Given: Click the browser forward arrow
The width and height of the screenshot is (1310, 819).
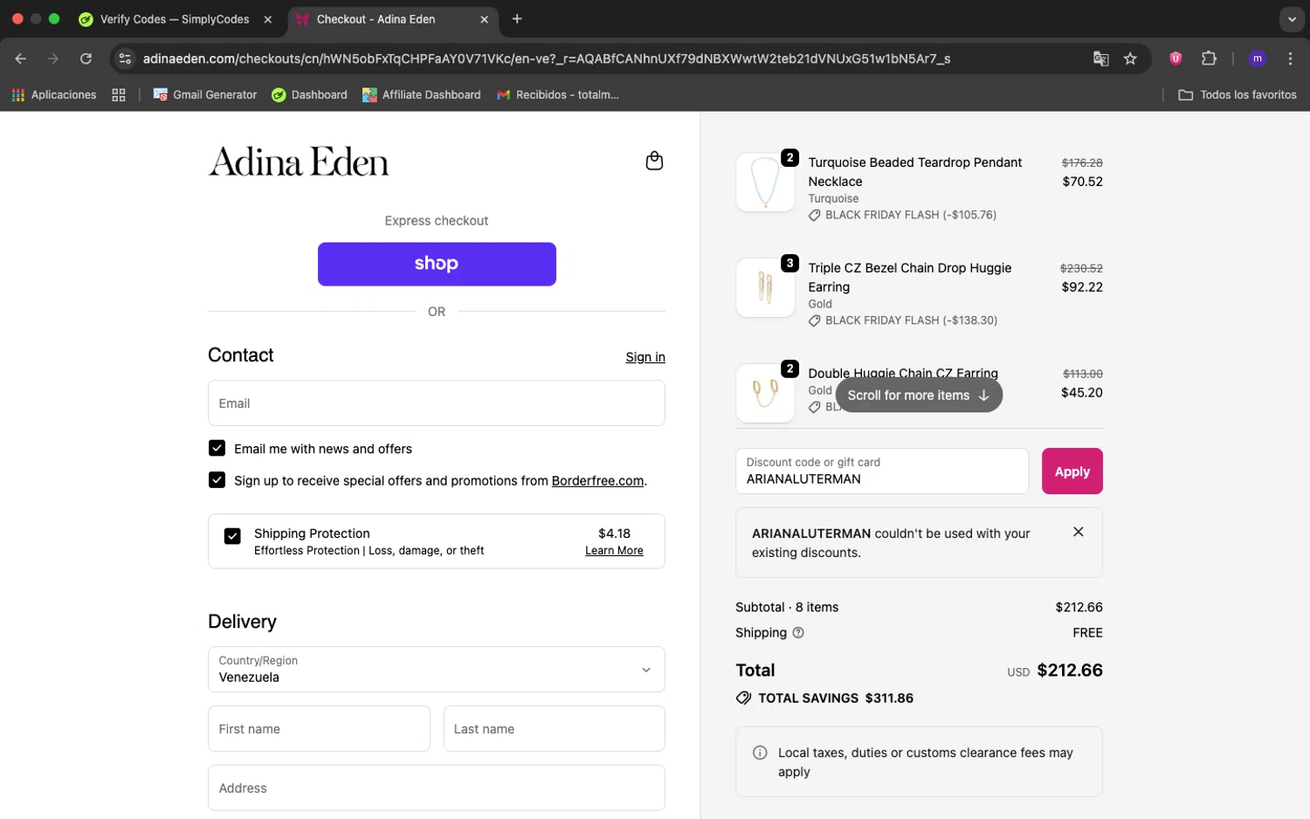Looking at the screenshot, I should tap(53, 58).
